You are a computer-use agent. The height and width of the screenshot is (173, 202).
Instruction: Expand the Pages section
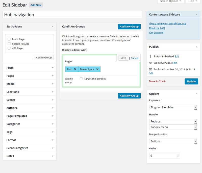coord(30,76)
